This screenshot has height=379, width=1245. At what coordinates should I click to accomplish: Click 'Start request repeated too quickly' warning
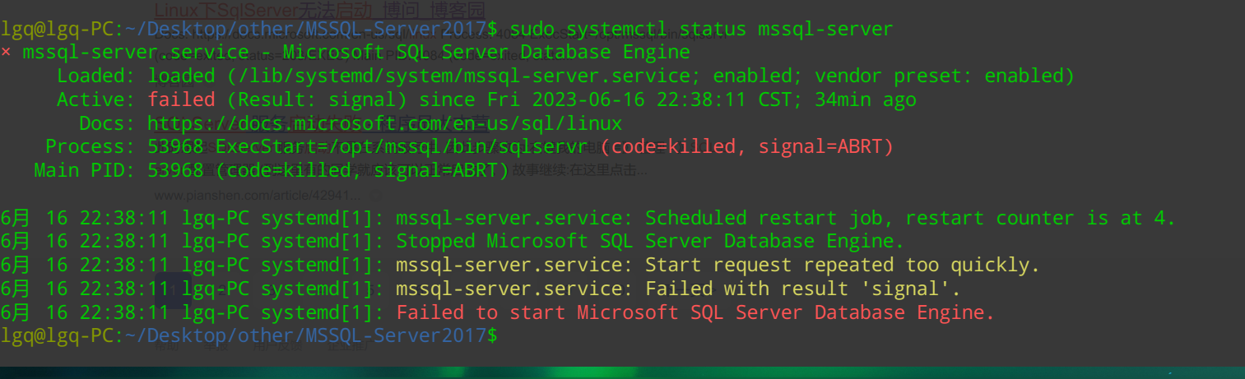pos(842,266)
